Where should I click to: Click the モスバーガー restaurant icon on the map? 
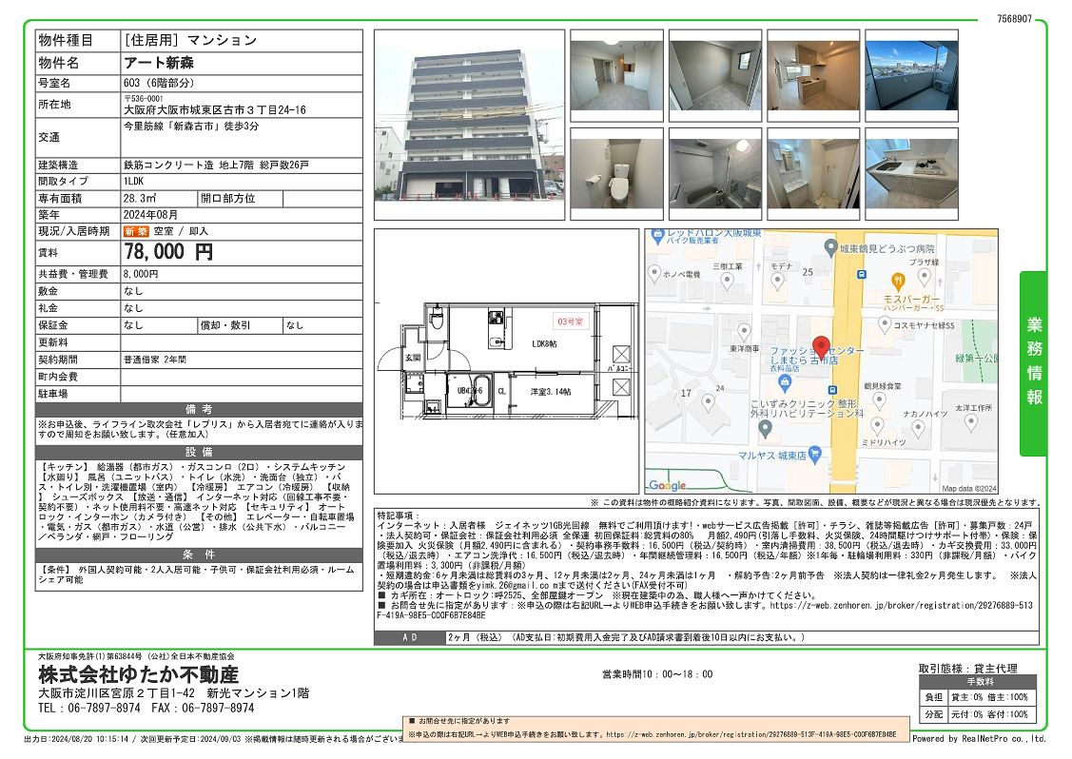898,281
